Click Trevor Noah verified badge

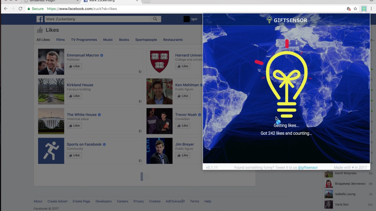(199, 115)
